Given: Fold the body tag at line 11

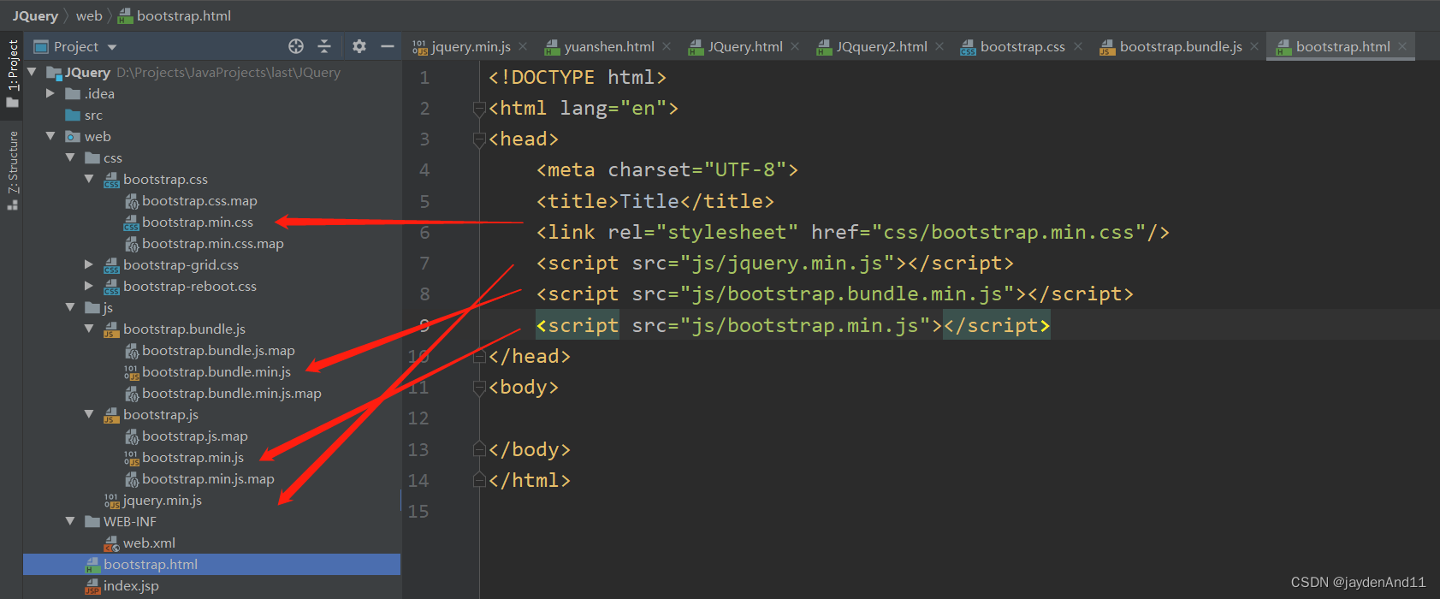Looking at the screenshot, I should (x=479, y=388).
